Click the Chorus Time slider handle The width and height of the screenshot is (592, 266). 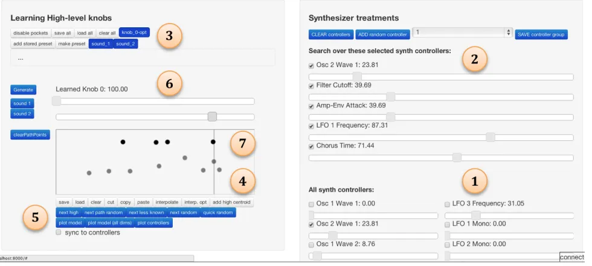457,158
